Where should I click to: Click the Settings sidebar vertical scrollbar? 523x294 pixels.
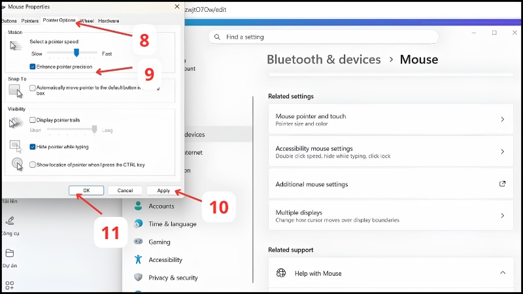coord(253,189)
